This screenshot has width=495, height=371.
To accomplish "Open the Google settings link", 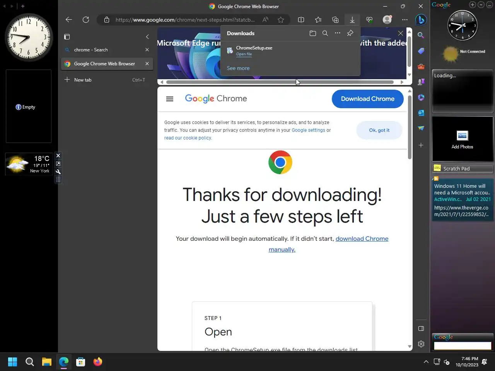I will [x=308, y=130].
